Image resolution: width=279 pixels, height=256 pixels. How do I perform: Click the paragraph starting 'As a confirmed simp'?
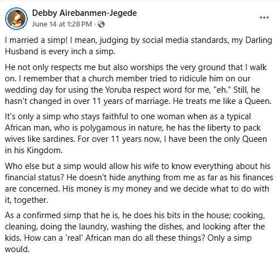pos(135,232)
